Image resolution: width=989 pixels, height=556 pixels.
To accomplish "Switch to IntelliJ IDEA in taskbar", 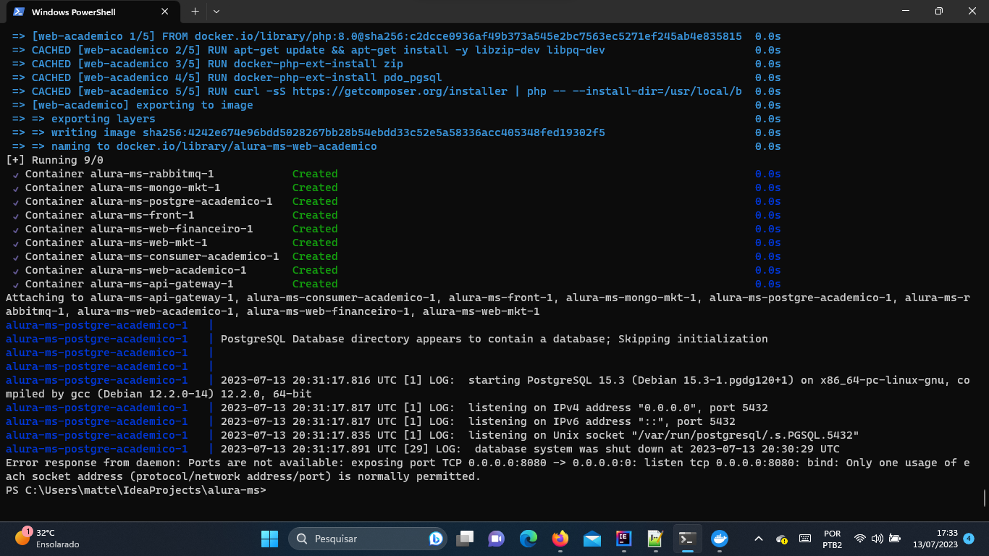I will point(623,539).
